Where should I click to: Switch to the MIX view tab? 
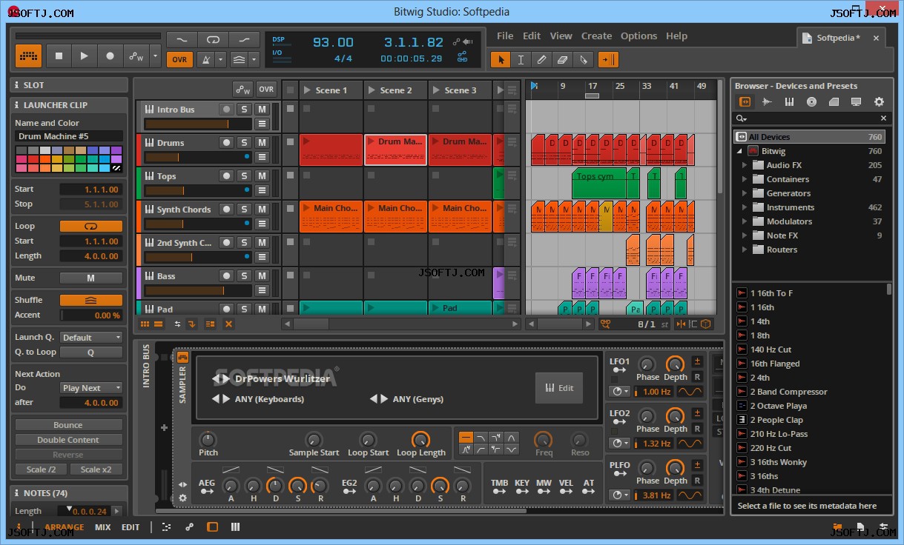click(102, 527)
